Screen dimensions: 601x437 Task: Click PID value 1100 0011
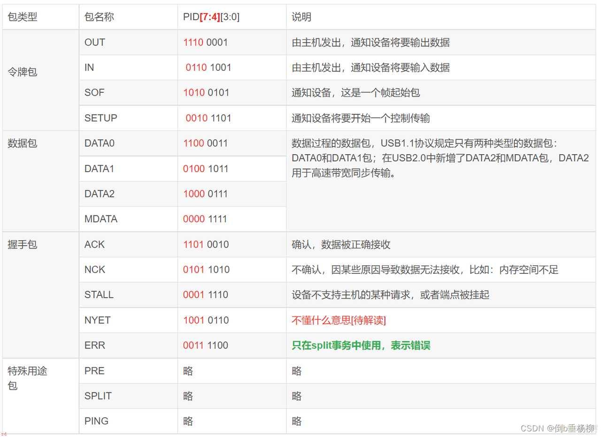[x=206, y=143]
